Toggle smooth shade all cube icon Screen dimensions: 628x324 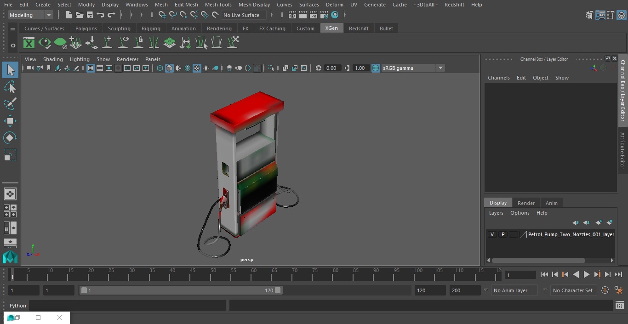(x=169, y=68)
